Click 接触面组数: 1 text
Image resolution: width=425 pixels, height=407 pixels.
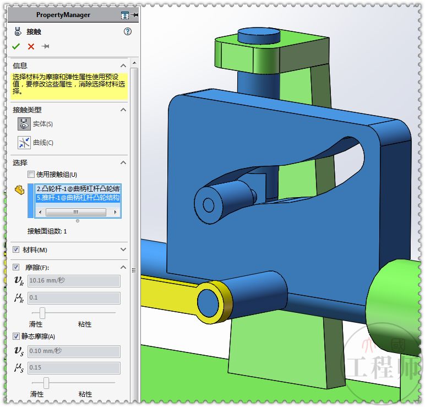tap(47, 231)
